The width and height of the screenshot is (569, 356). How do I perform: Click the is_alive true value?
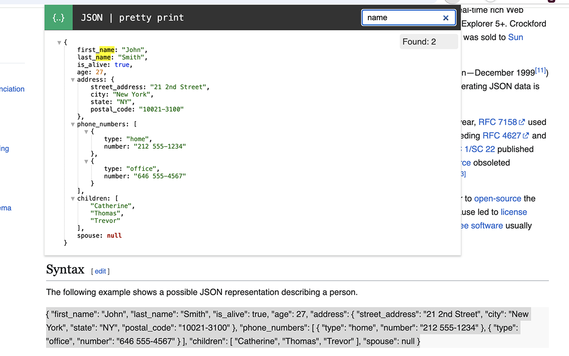click(122, 65)
